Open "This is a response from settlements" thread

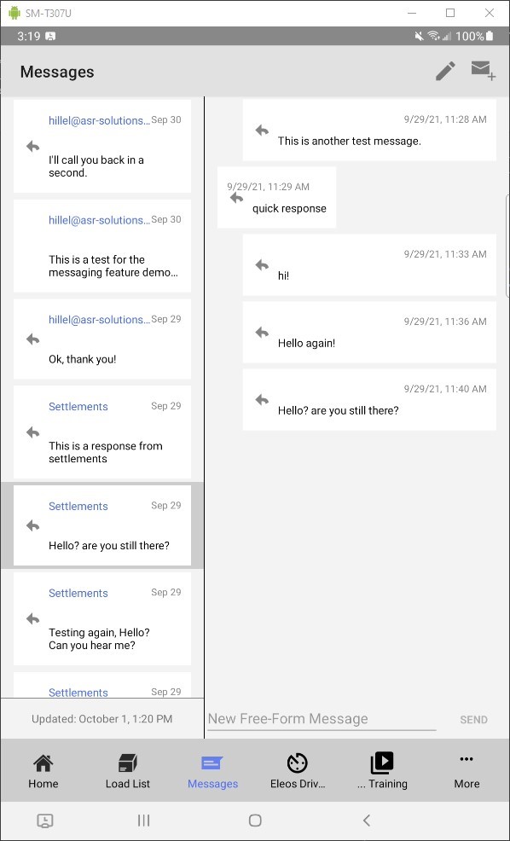click(101, 432)
